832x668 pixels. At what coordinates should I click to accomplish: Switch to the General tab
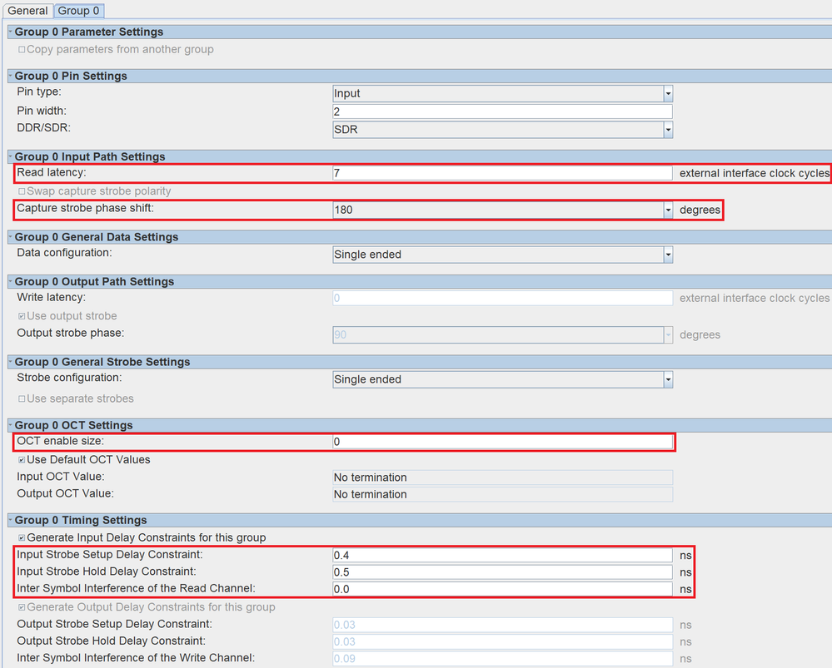pos(27,11)
